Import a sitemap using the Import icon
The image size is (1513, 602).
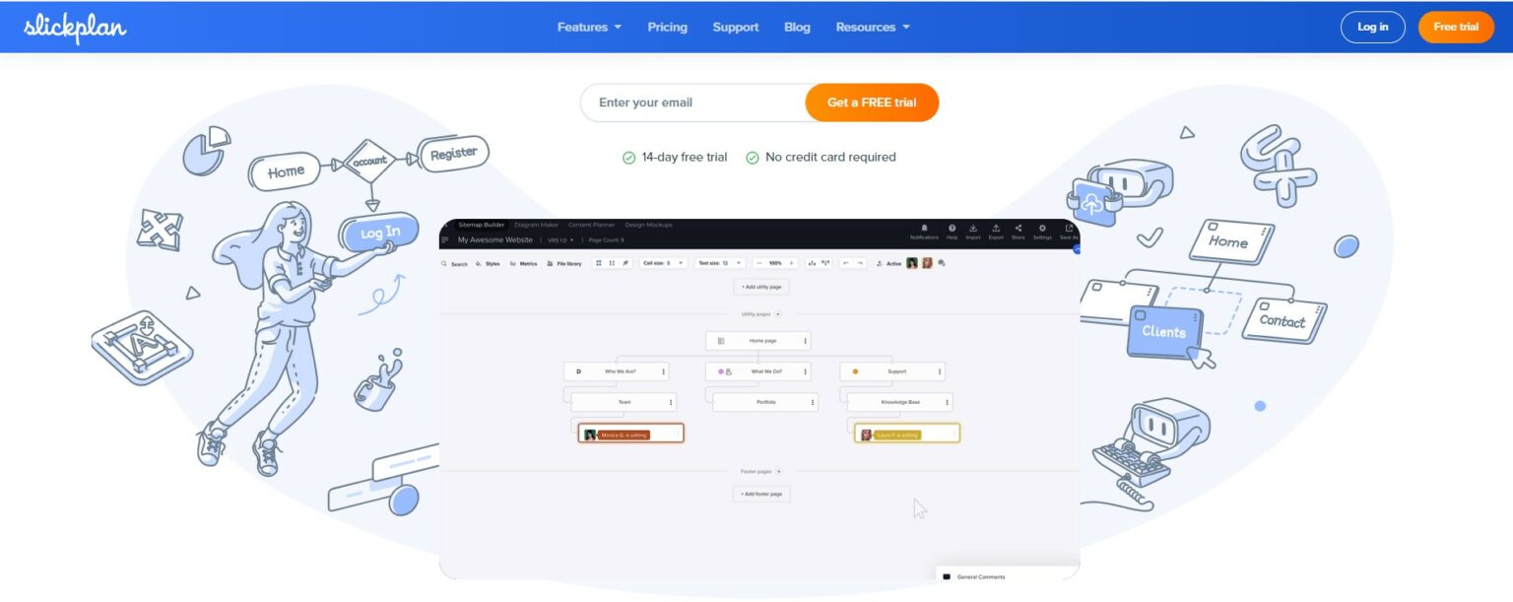coord(973,229)
